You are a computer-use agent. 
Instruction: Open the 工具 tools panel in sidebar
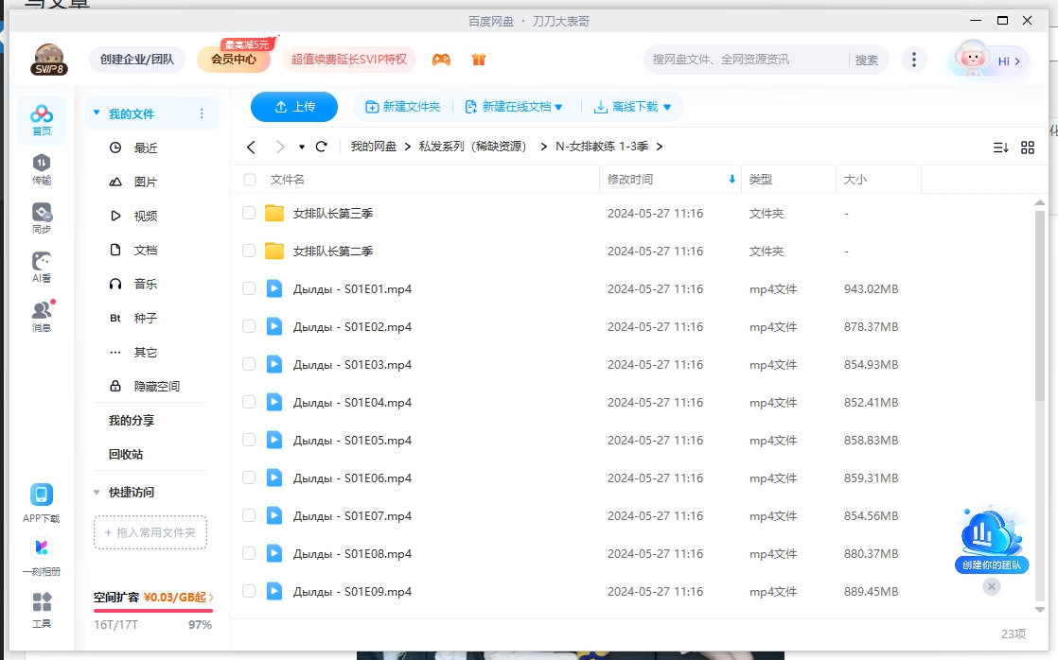42,609
